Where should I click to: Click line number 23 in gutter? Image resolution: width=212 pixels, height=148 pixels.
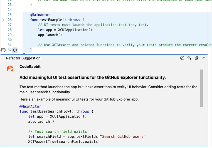[10, 5]
